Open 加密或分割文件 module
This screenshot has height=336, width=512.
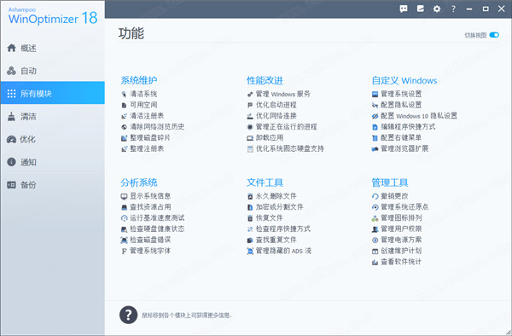tap(276, 207)
